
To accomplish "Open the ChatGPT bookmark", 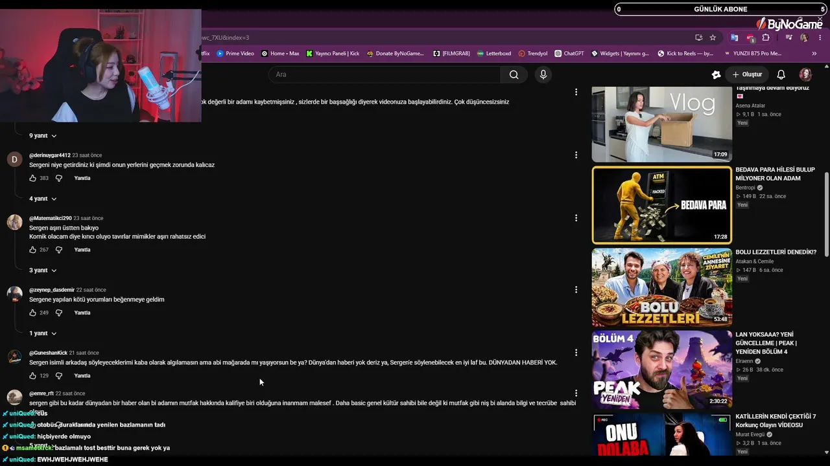I will [x=569, y=54].
